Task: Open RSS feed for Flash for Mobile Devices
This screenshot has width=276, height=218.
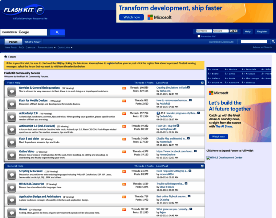Action: 124,101
